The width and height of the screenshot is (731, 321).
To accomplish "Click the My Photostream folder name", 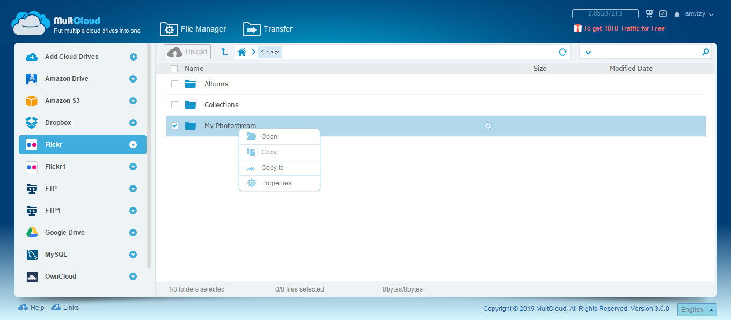I will coord(230,126).
